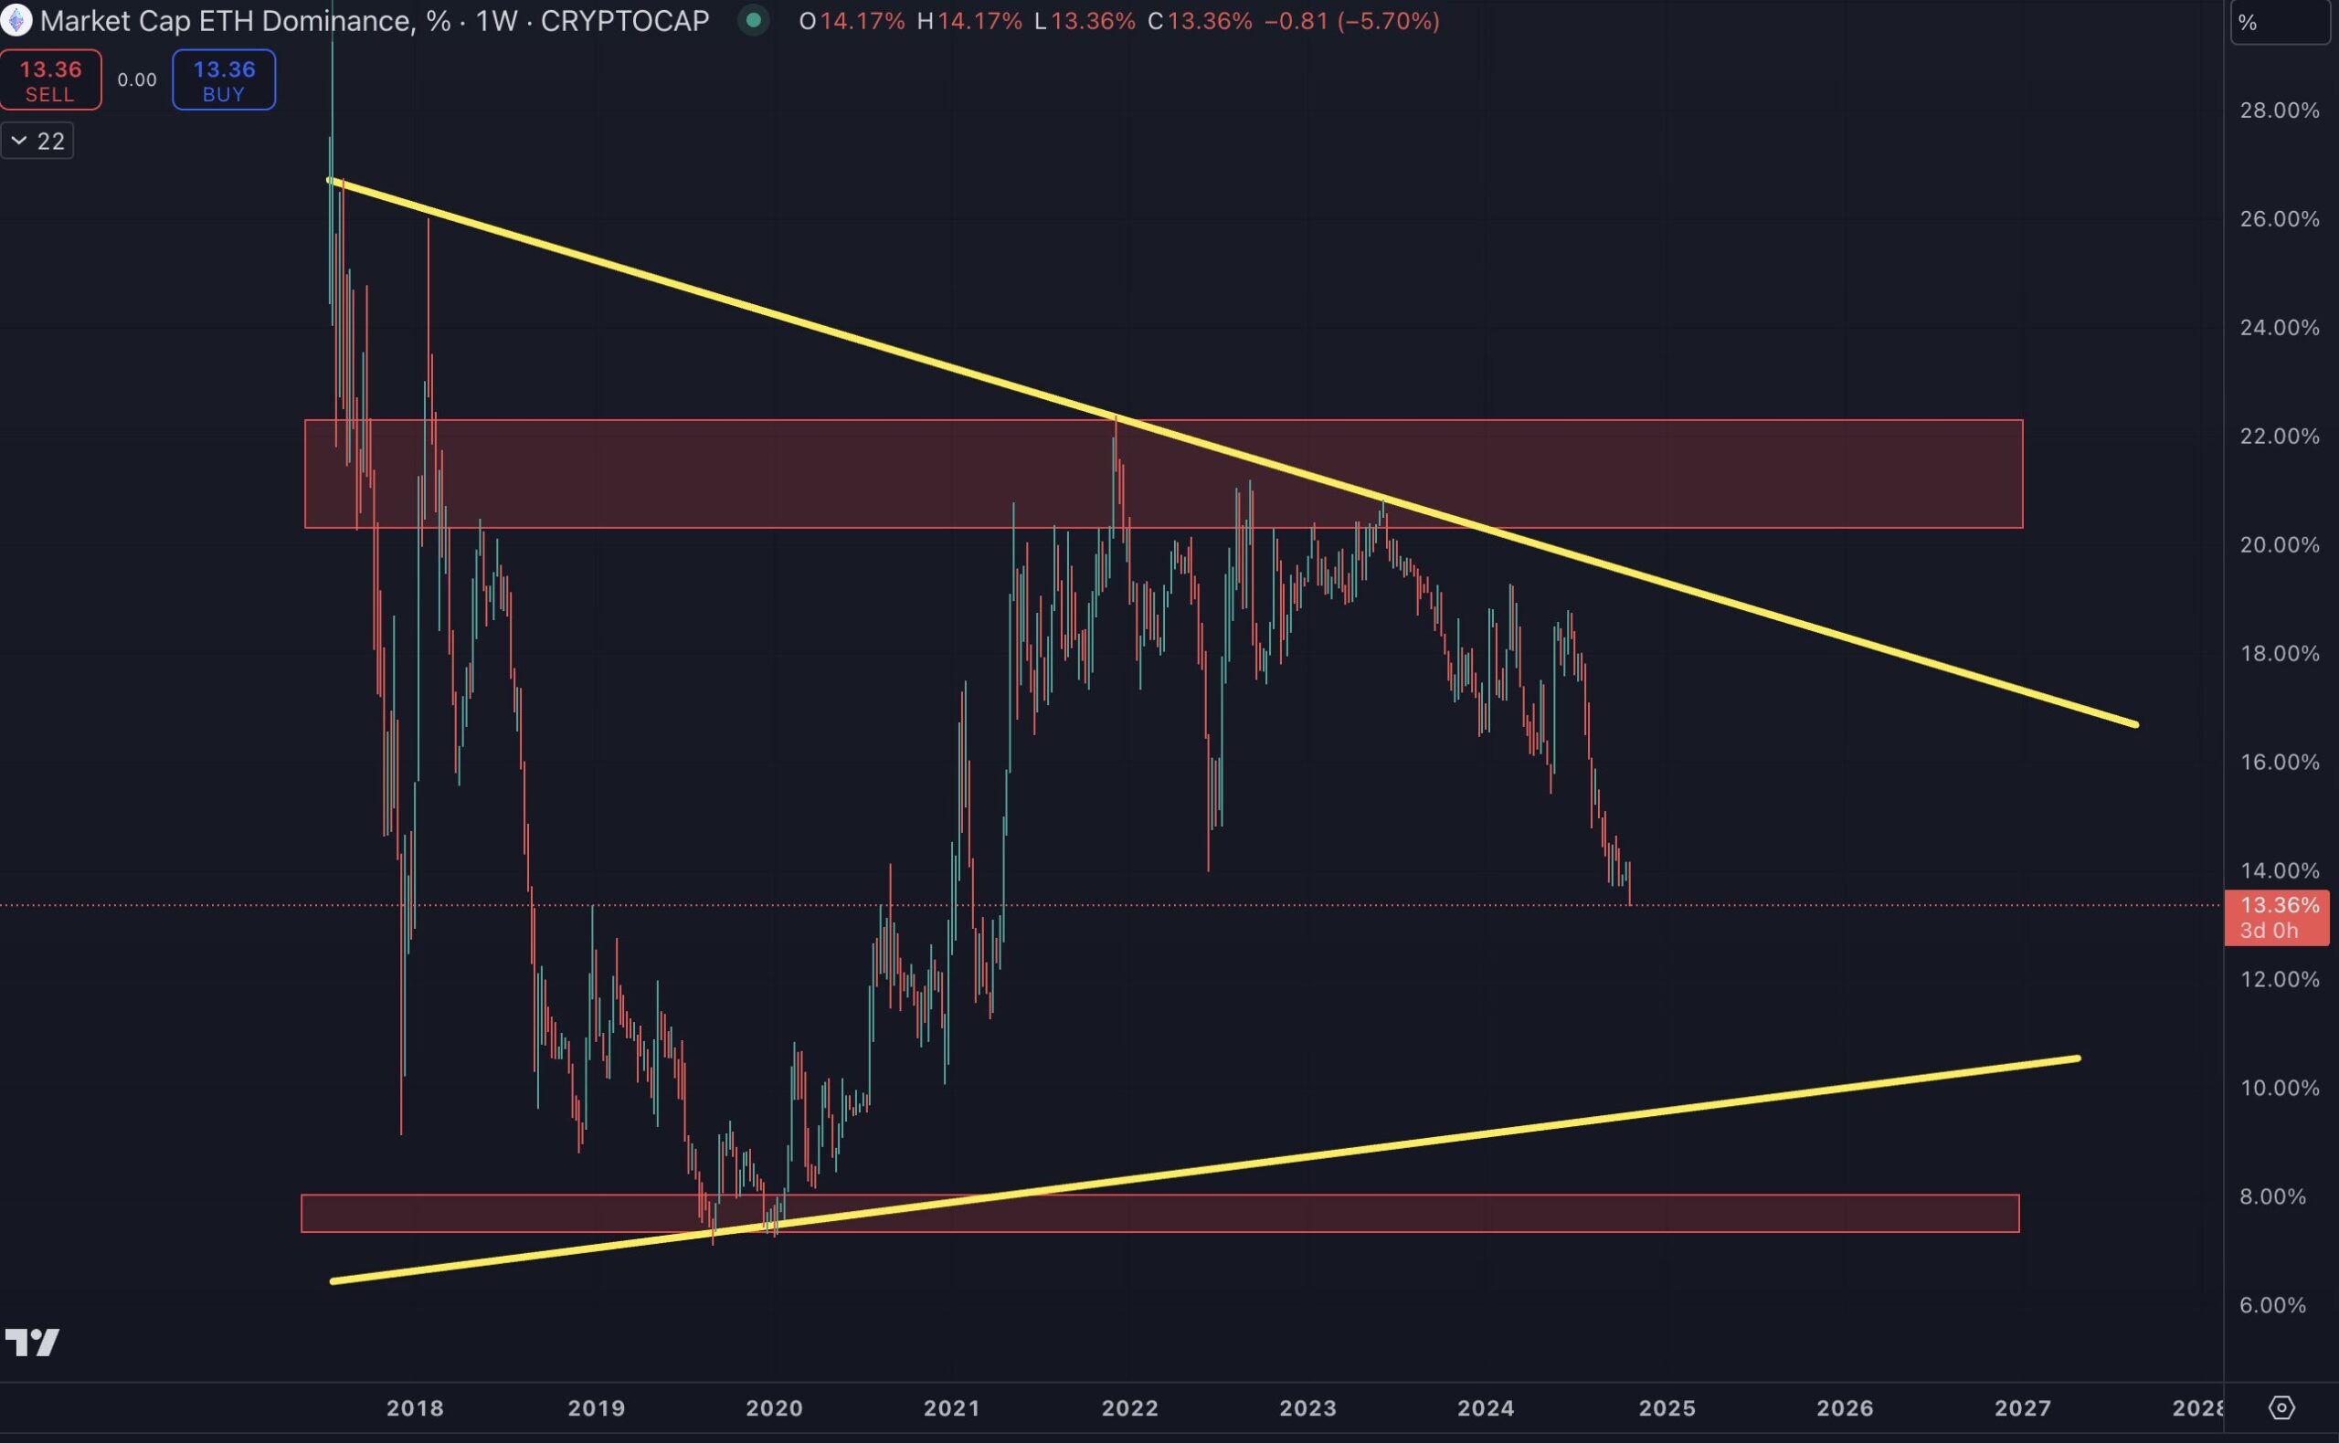Click the 6.00% price axis label
Image resolution: width=2339 pixels, height=1443 pixels.
point(2273,1306)
